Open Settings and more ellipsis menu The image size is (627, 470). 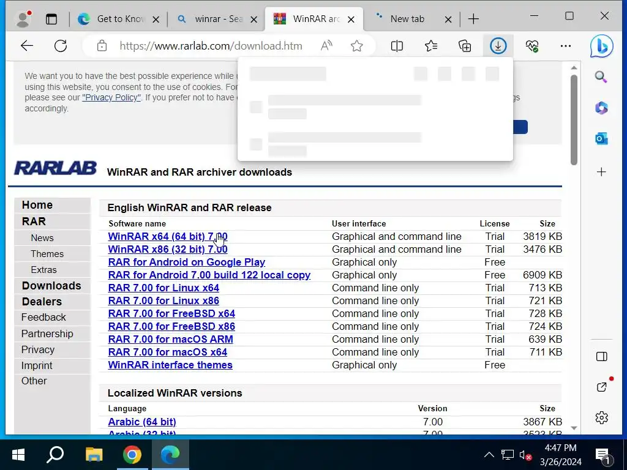coord(565,46)
